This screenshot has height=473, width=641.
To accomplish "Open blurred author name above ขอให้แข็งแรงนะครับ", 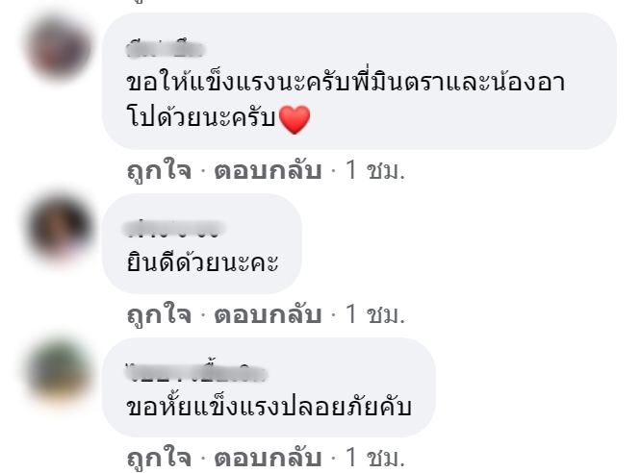I will click(166, 50).
